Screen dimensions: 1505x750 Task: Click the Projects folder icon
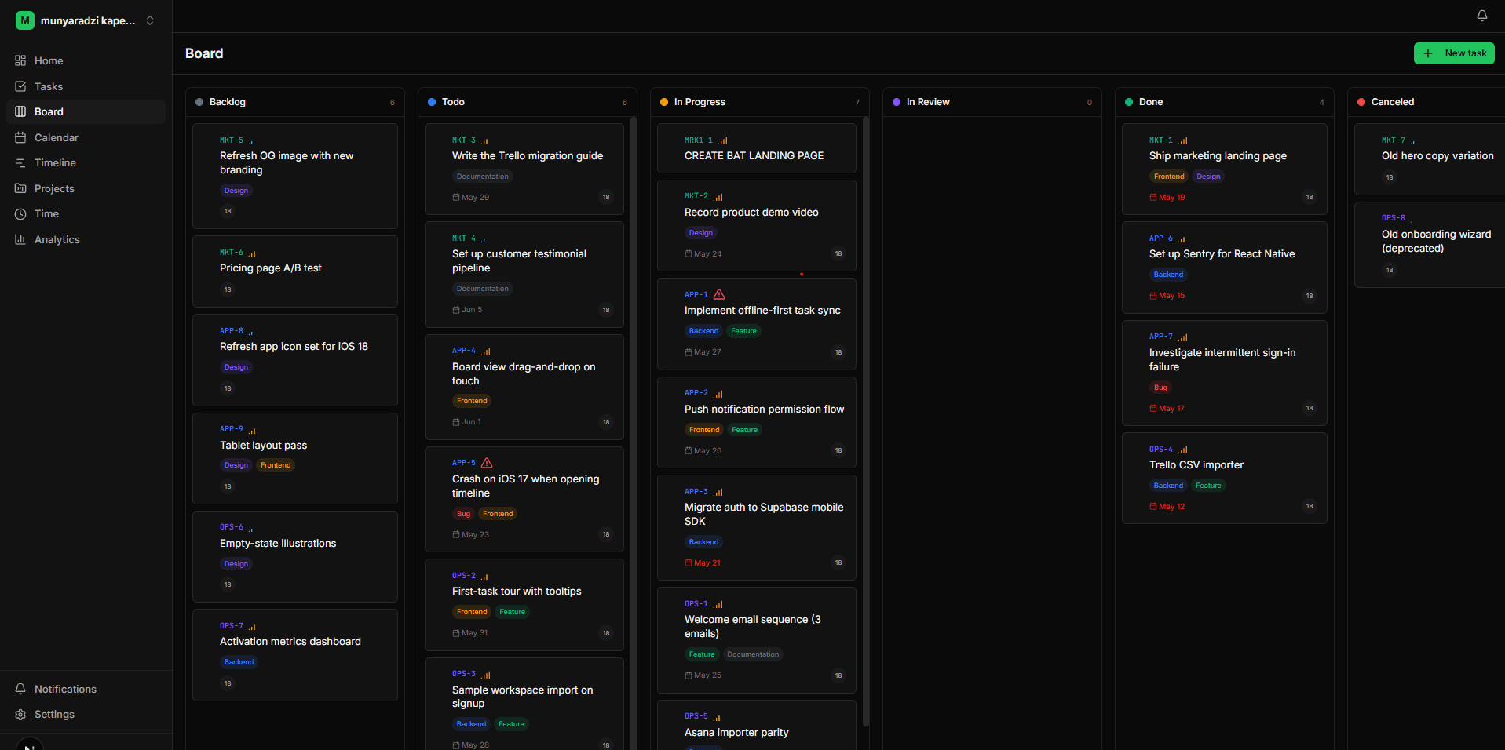(20, 188)
